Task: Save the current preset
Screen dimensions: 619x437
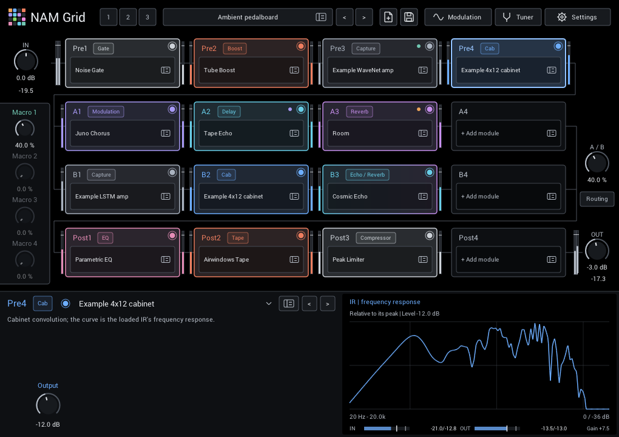Action: [409, 17]
